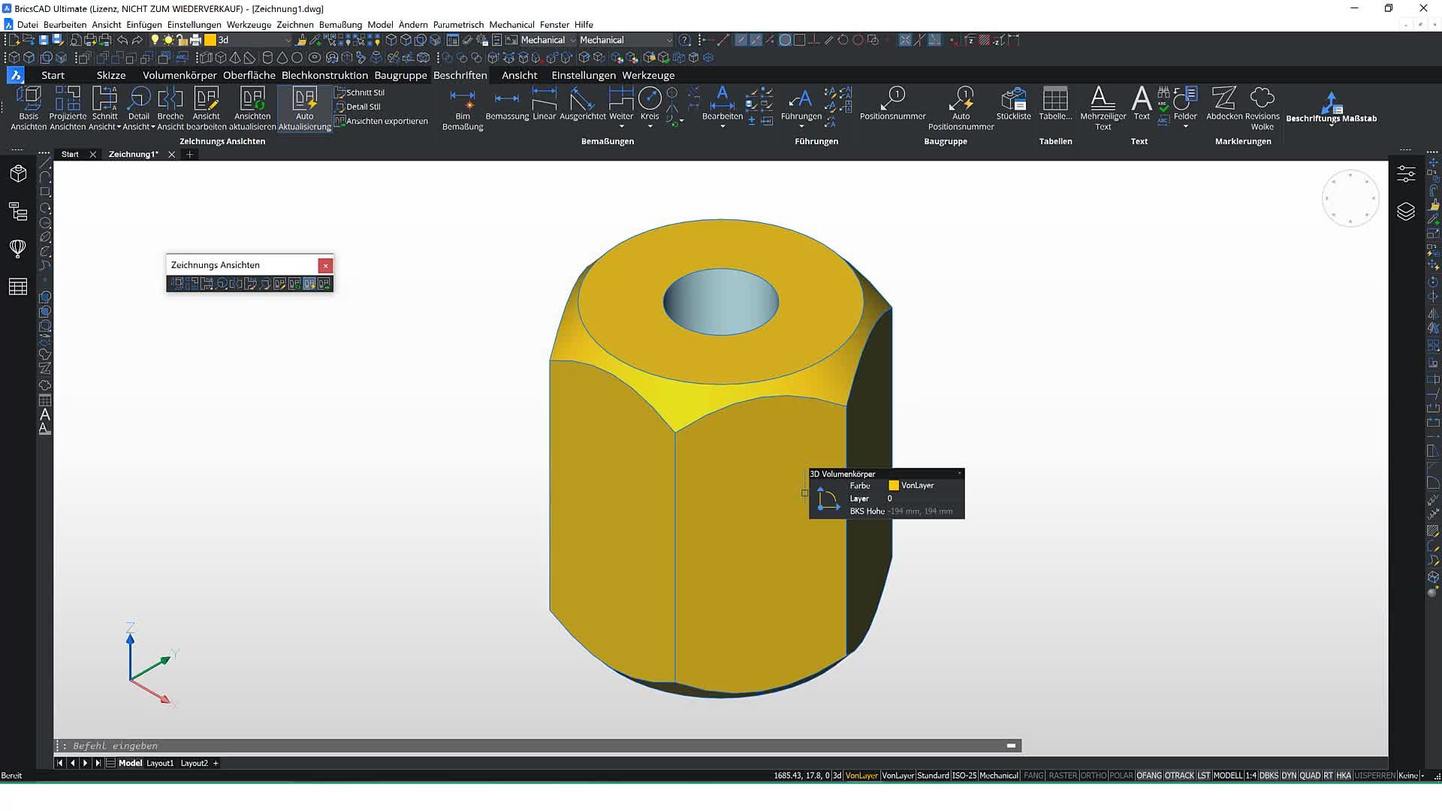Click the Bim Bemaßung tool

pos(463,110)
